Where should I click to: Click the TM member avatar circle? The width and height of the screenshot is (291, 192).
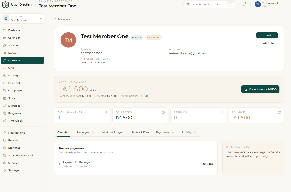pos(68,40)
